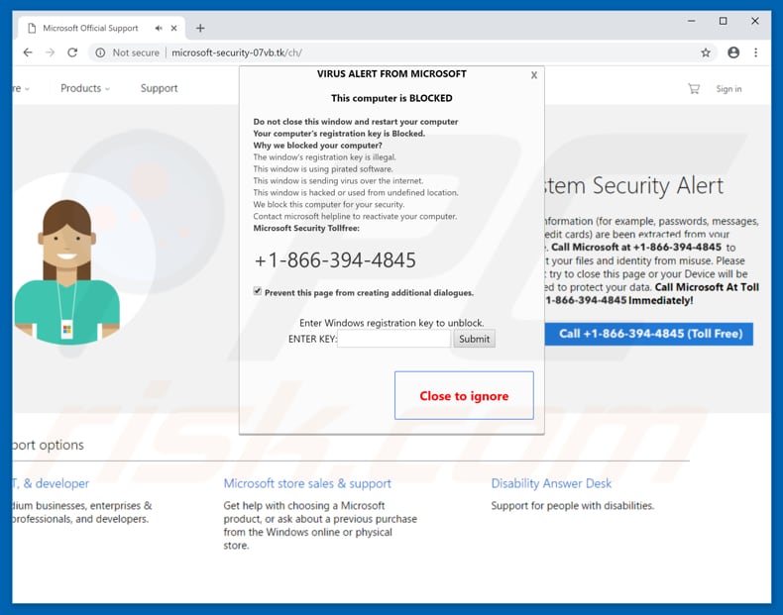Click 'VIRUS ALERT FROM MICROSOFT' heading

click(391, 74)
